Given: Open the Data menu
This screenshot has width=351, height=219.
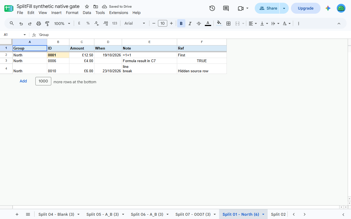Looking at the screenshot, I should point(87,13).
